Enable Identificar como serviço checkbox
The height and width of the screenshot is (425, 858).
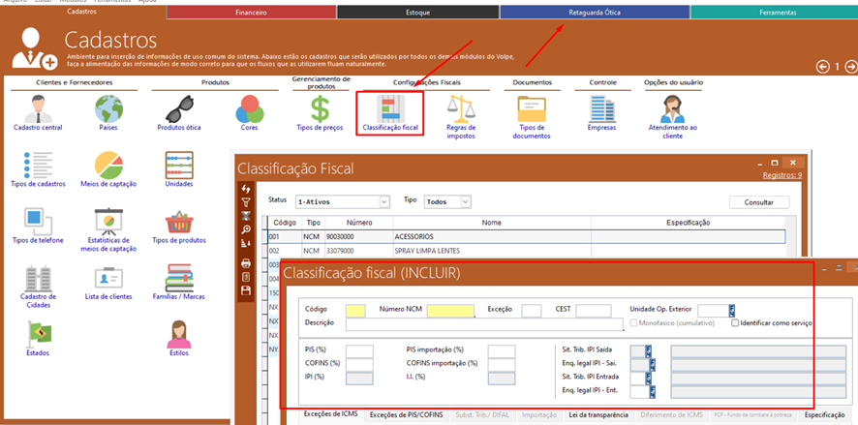(736, 322)
